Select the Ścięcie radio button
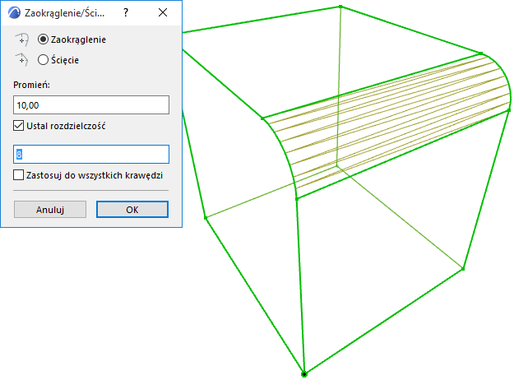 [x=43, y=60]
